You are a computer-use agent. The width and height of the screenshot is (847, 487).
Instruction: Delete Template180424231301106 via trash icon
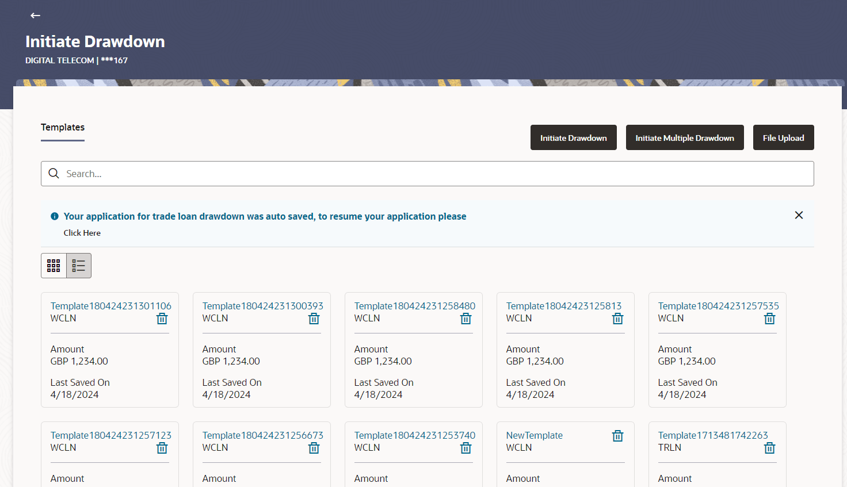(162, 319)
